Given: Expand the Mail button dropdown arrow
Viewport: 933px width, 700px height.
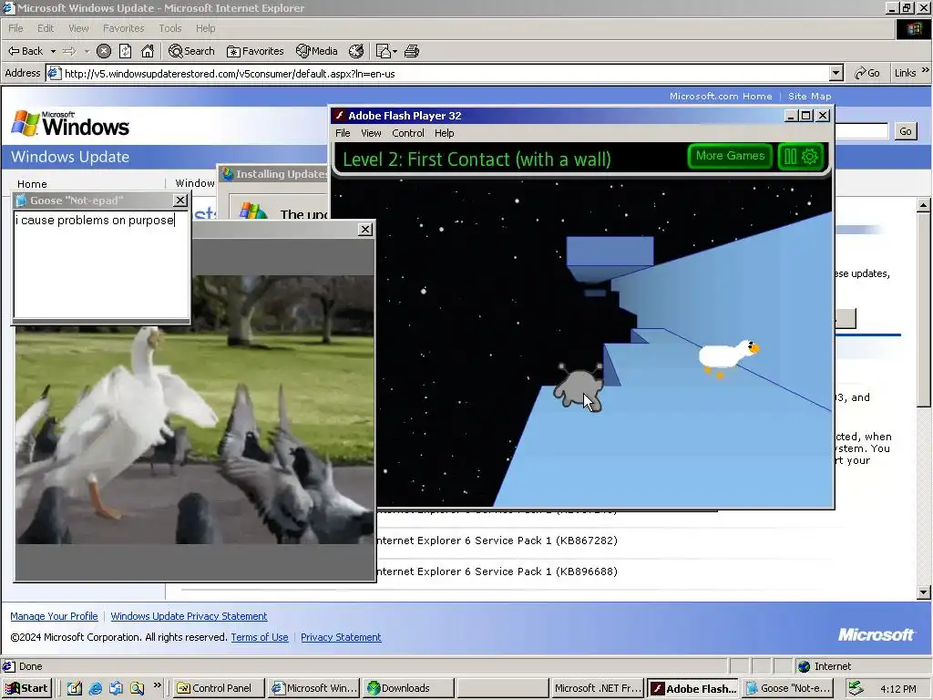Looking at the screenshot, I should coord(395,51).
